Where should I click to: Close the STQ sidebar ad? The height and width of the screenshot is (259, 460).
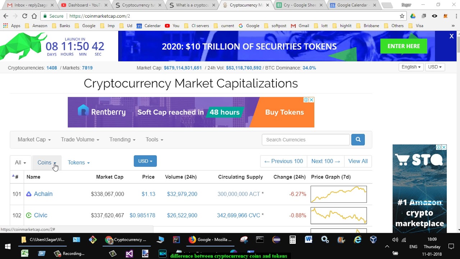444,147
